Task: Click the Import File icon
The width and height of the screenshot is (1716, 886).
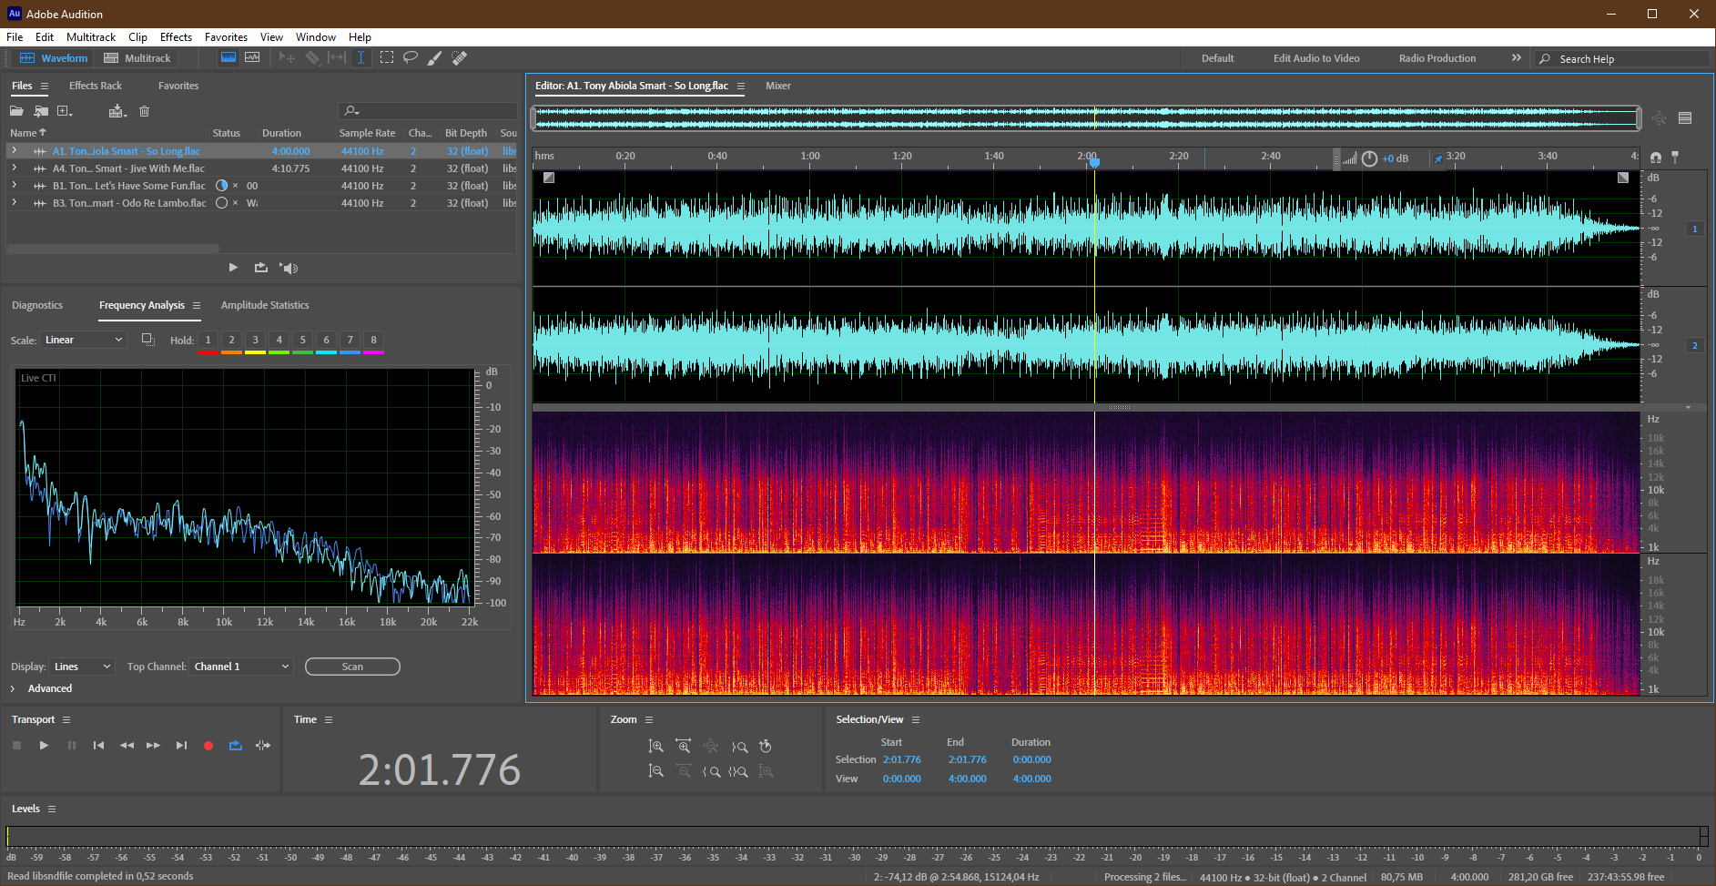Action: coord(41,111)
